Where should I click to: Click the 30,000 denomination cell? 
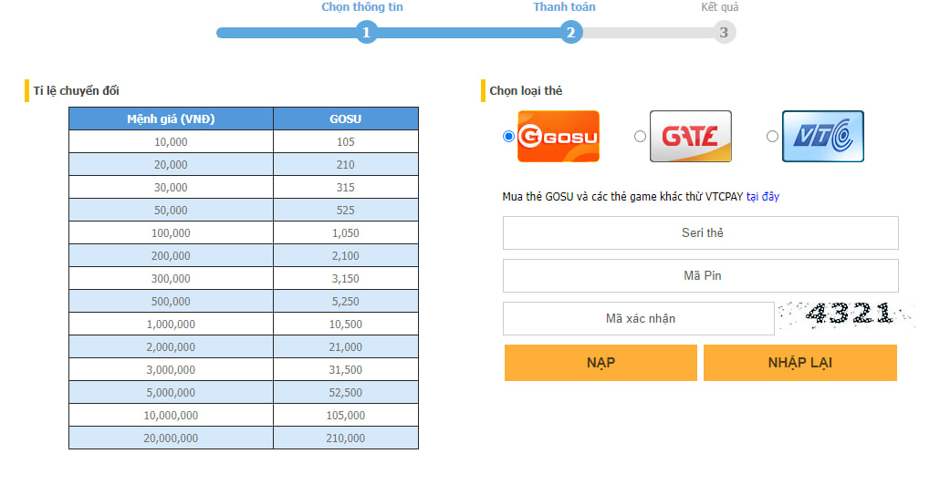click(171, 188)
